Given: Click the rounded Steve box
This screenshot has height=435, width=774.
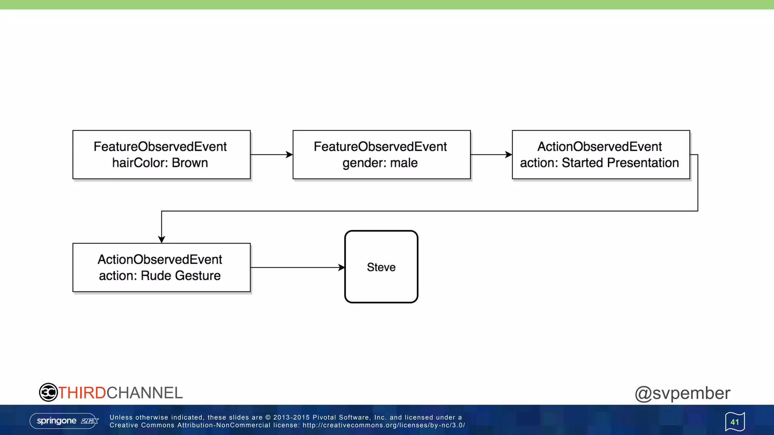Looking at the screenshot, I should coord(381,267).
